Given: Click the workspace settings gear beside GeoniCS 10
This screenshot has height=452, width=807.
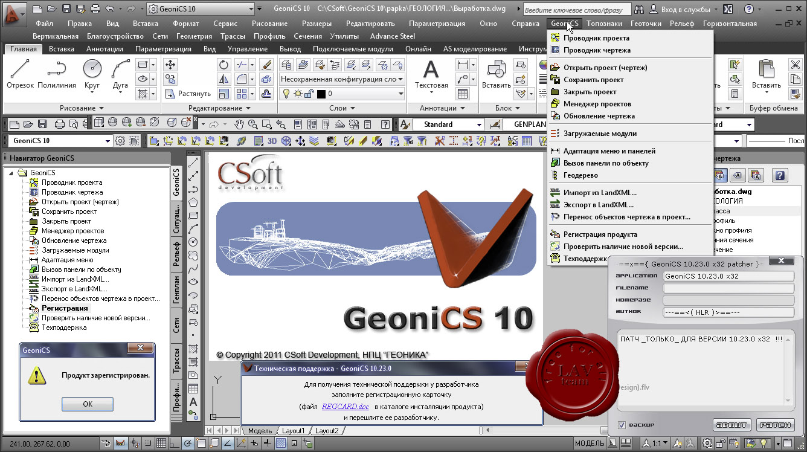Looking at the screenshot, I should (x=120, y=141).
